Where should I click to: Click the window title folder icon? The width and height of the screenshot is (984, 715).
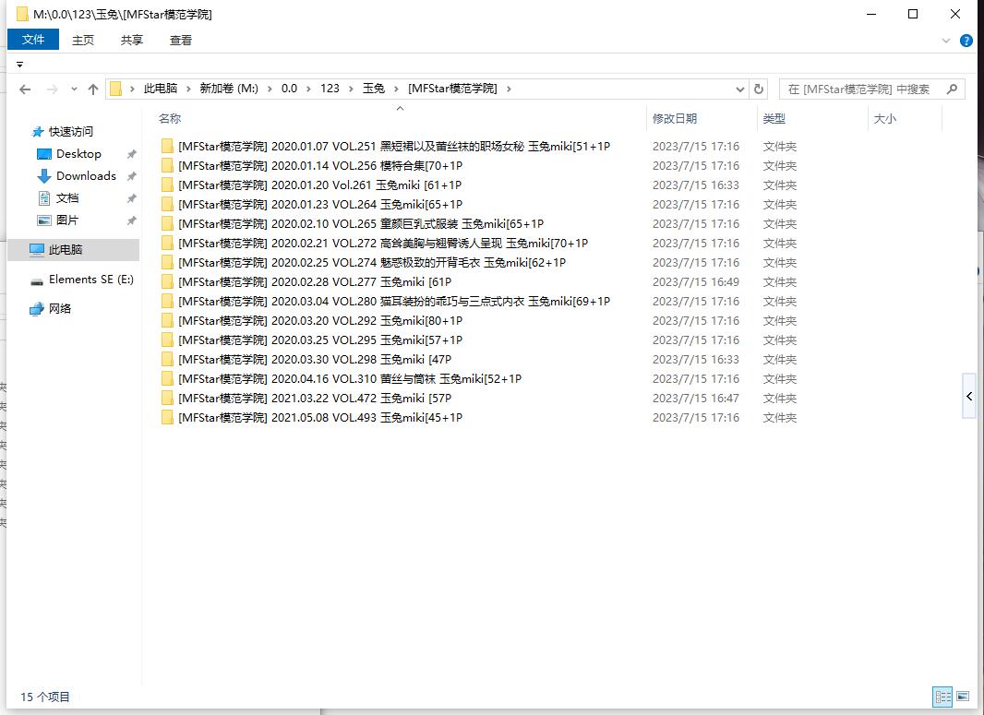point(22,14)
